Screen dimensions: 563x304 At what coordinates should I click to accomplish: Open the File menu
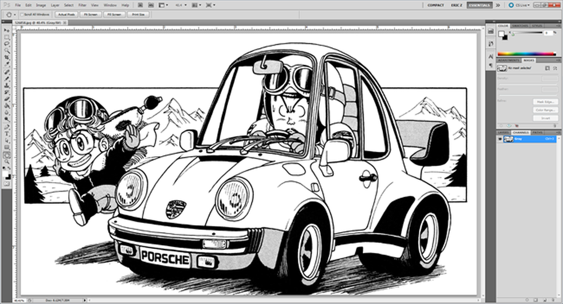(17, 6)
